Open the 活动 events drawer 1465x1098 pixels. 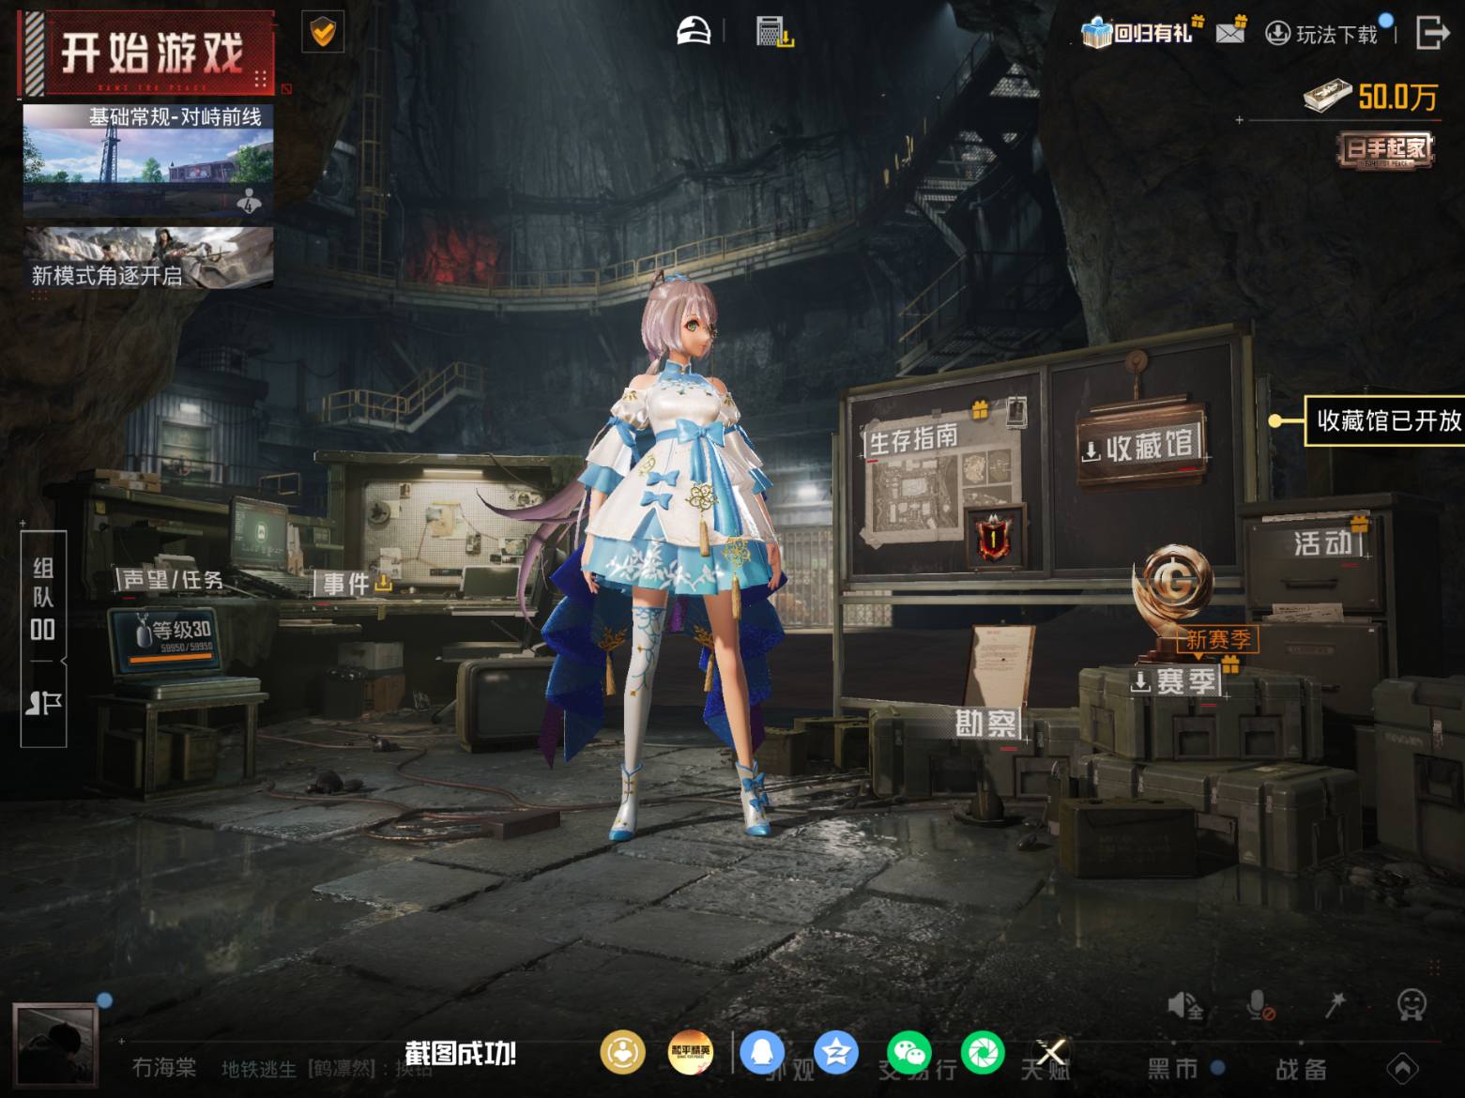point(1323,542)
